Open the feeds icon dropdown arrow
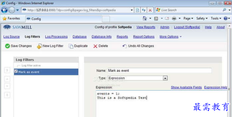Viewport: 232px width, 117px height. tap(162, 18)
